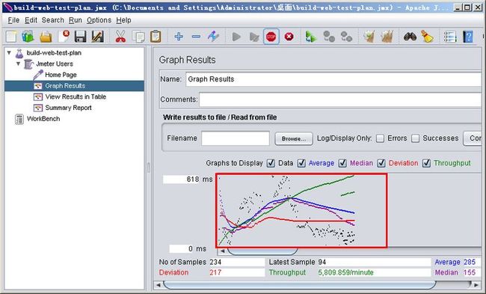Click the Copy icon in toolbar
Image resolution: width=486 pixels, height=294 pixels.
click(138, 37)
